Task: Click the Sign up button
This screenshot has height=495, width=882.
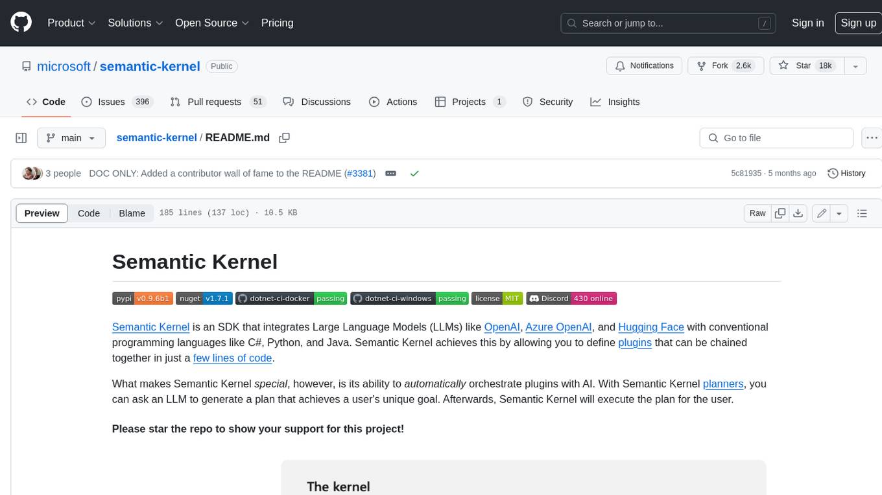Action: point(858,23)
